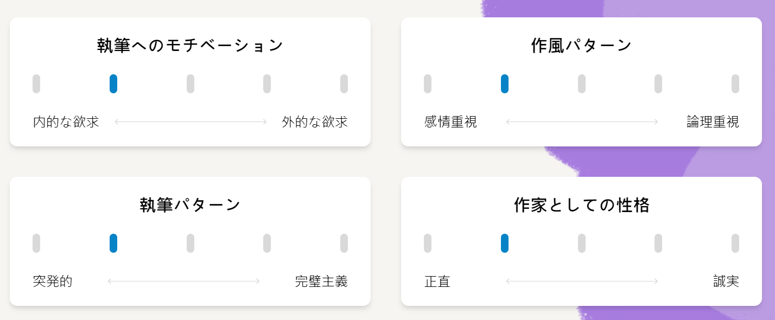Screen dimensions: 775x320
Task: Click the 論理重視 label
Action: click(x=713, y=122)
